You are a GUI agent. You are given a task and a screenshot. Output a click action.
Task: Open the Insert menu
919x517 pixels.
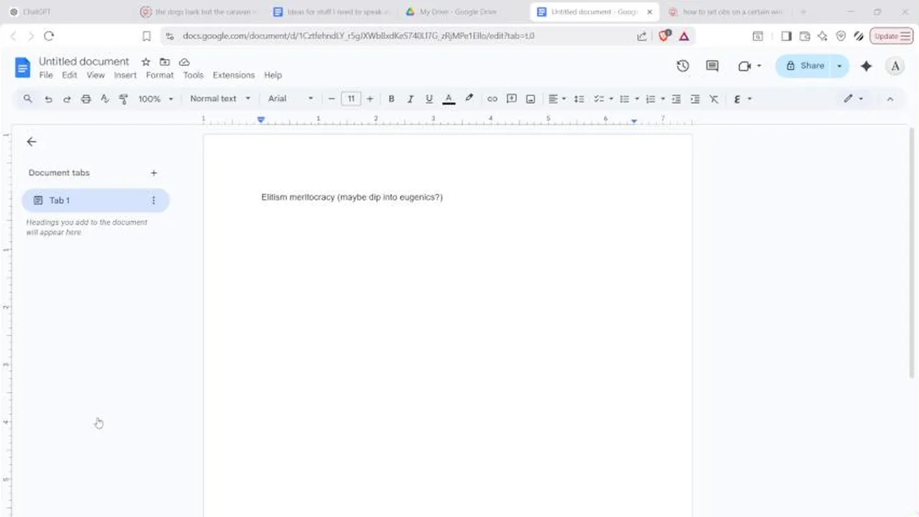125,75
